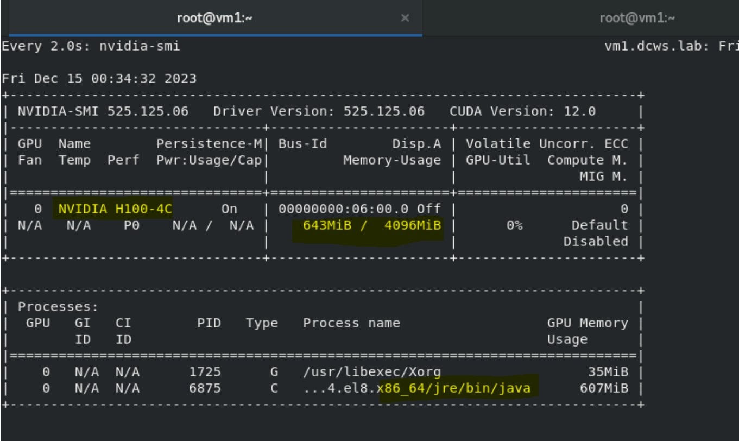Click the 'GPU-Util' header text

tap(498, 160)
